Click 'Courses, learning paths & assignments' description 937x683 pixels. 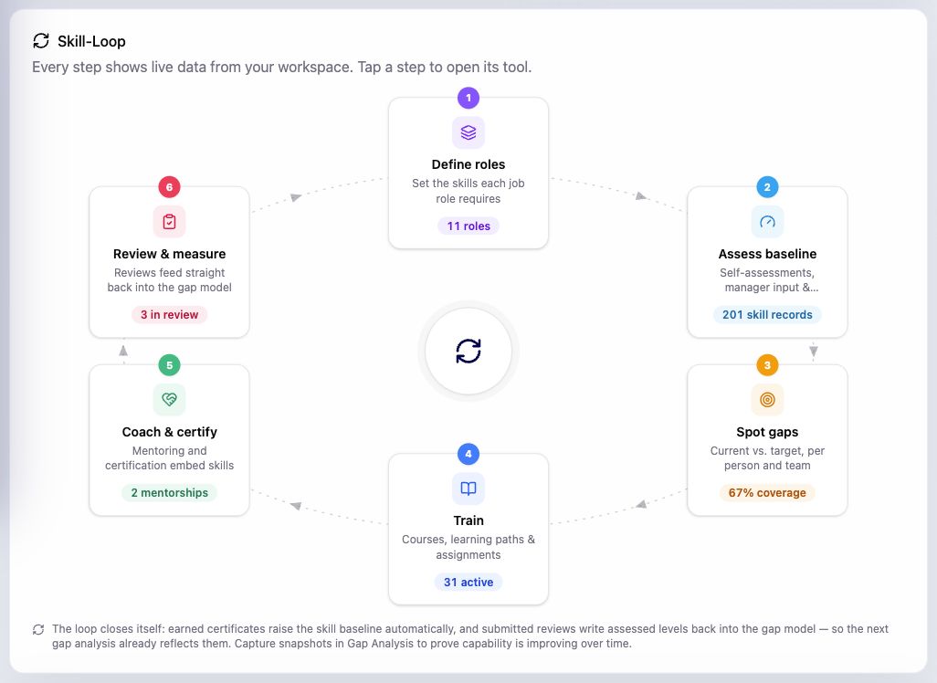click(468, 547)
